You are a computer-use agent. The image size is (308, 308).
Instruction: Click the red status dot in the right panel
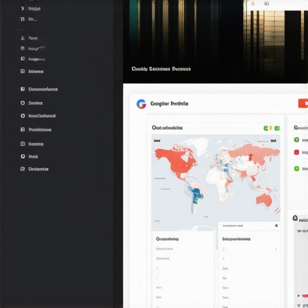(297, 152)
